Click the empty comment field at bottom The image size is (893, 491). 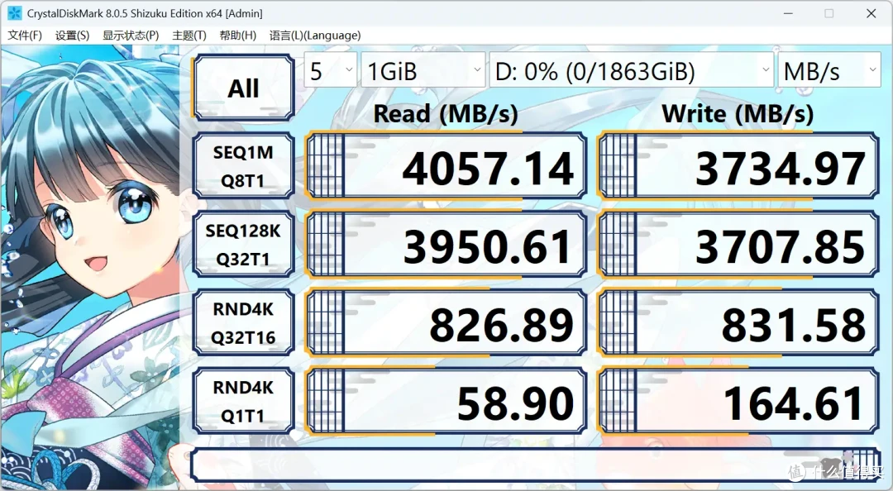pos(535,465)
